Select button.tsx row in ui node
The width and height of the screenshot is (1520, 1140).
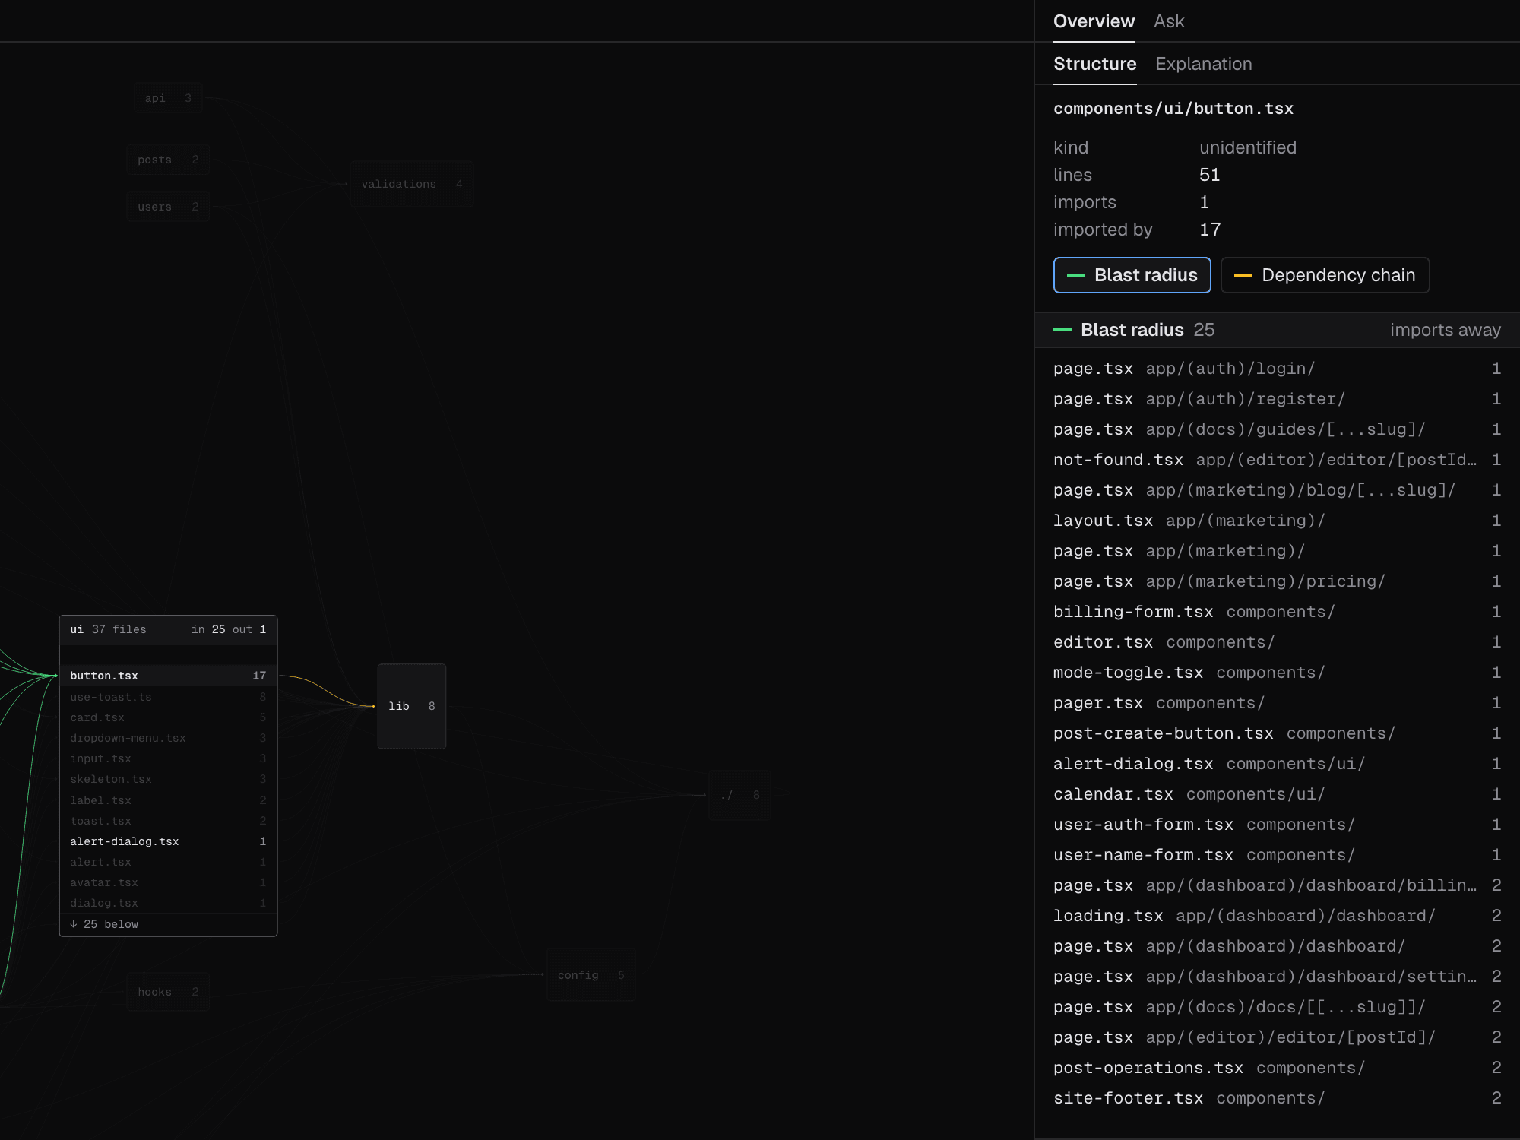tap(168, 676)
